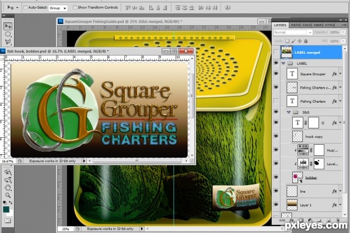Open the Layers panel options menu
Screen dimensions: 350x233
pos(344,25)
